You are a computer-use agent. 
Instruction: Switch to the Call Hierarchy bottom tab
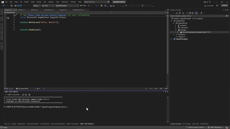(45, 124)
